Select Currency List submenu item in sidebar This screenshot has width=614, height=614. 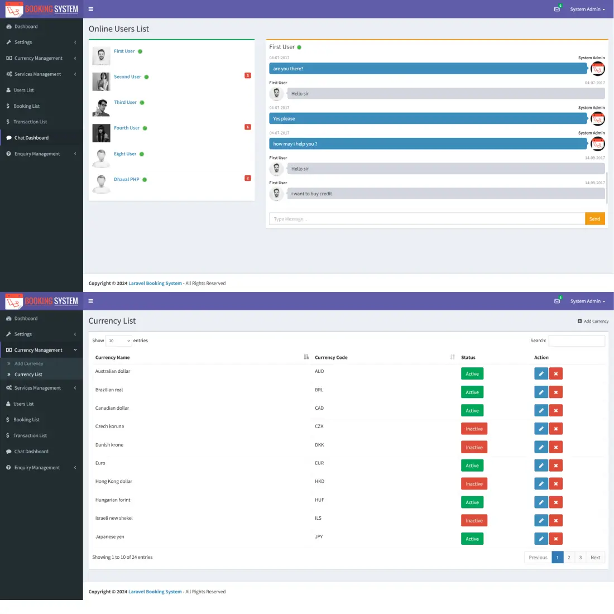pos(28,375)
